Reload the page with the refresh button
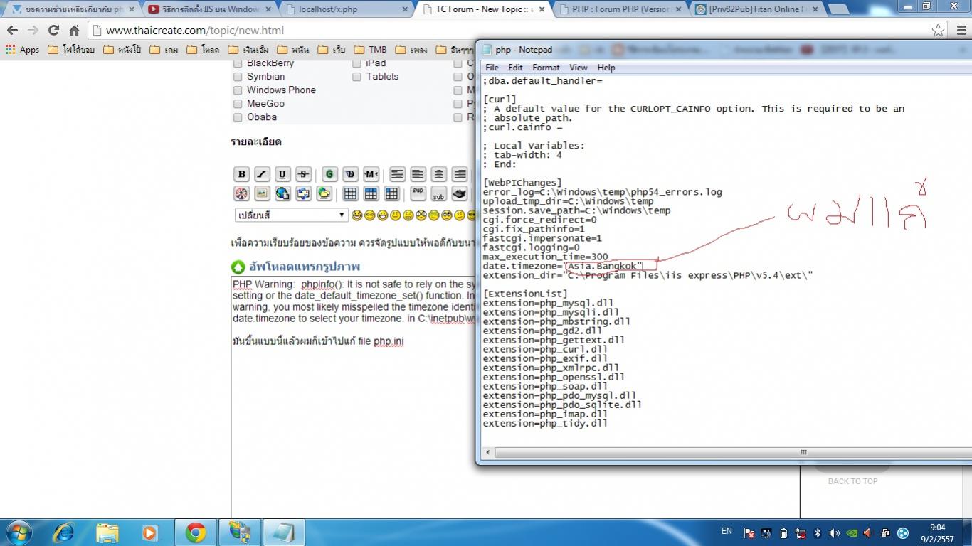 [x=53, y=31]
